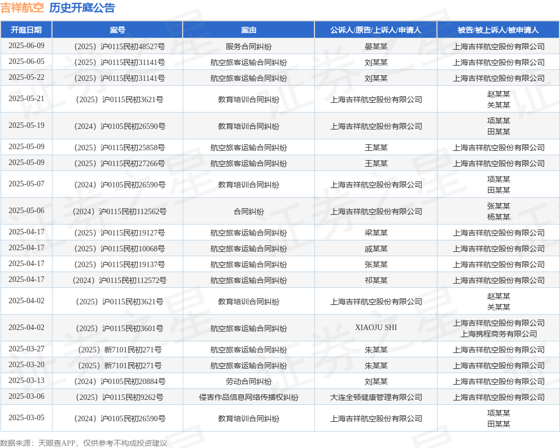Click the date 2025-05-06
Viewport: 560px width, 448px height.
pyautogui.click(x=26, y=210)
